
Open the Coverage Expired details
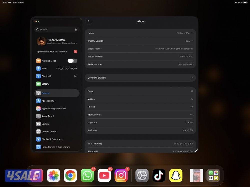(140, 78)
